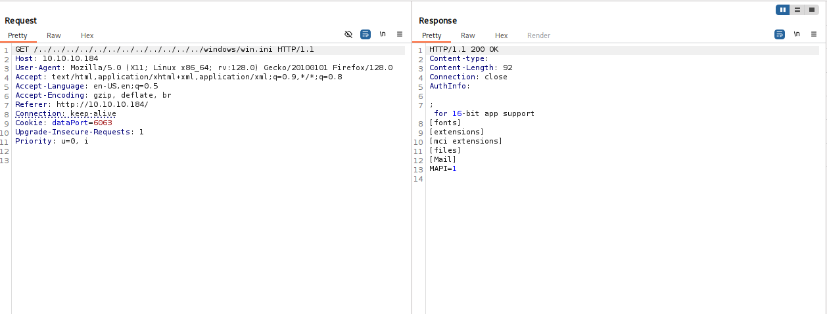Click the Priority: u=0, i line

(52, 141)
